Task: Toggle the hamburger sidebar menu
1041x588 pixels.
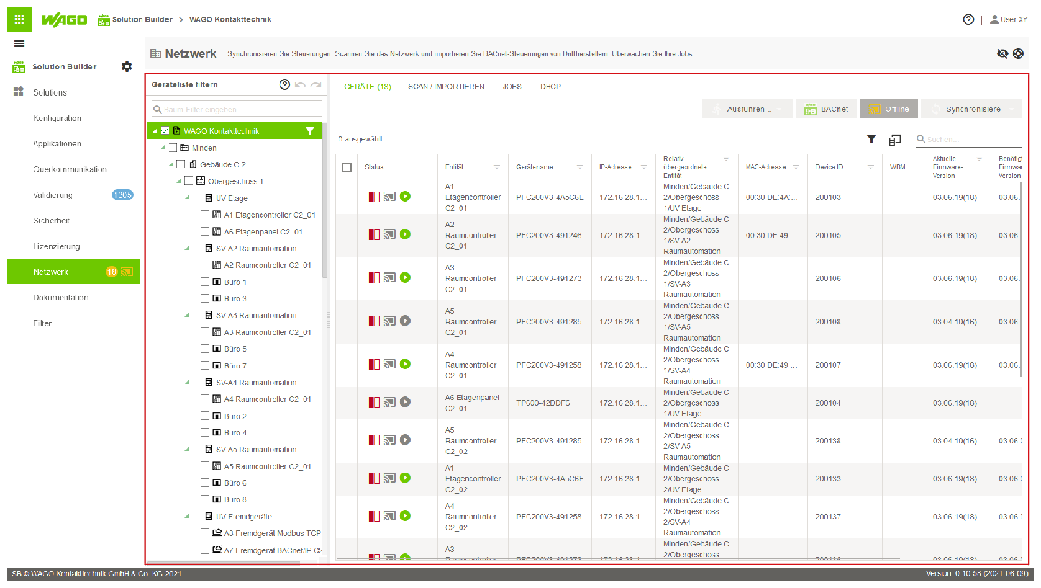Action: pos(19,43)
